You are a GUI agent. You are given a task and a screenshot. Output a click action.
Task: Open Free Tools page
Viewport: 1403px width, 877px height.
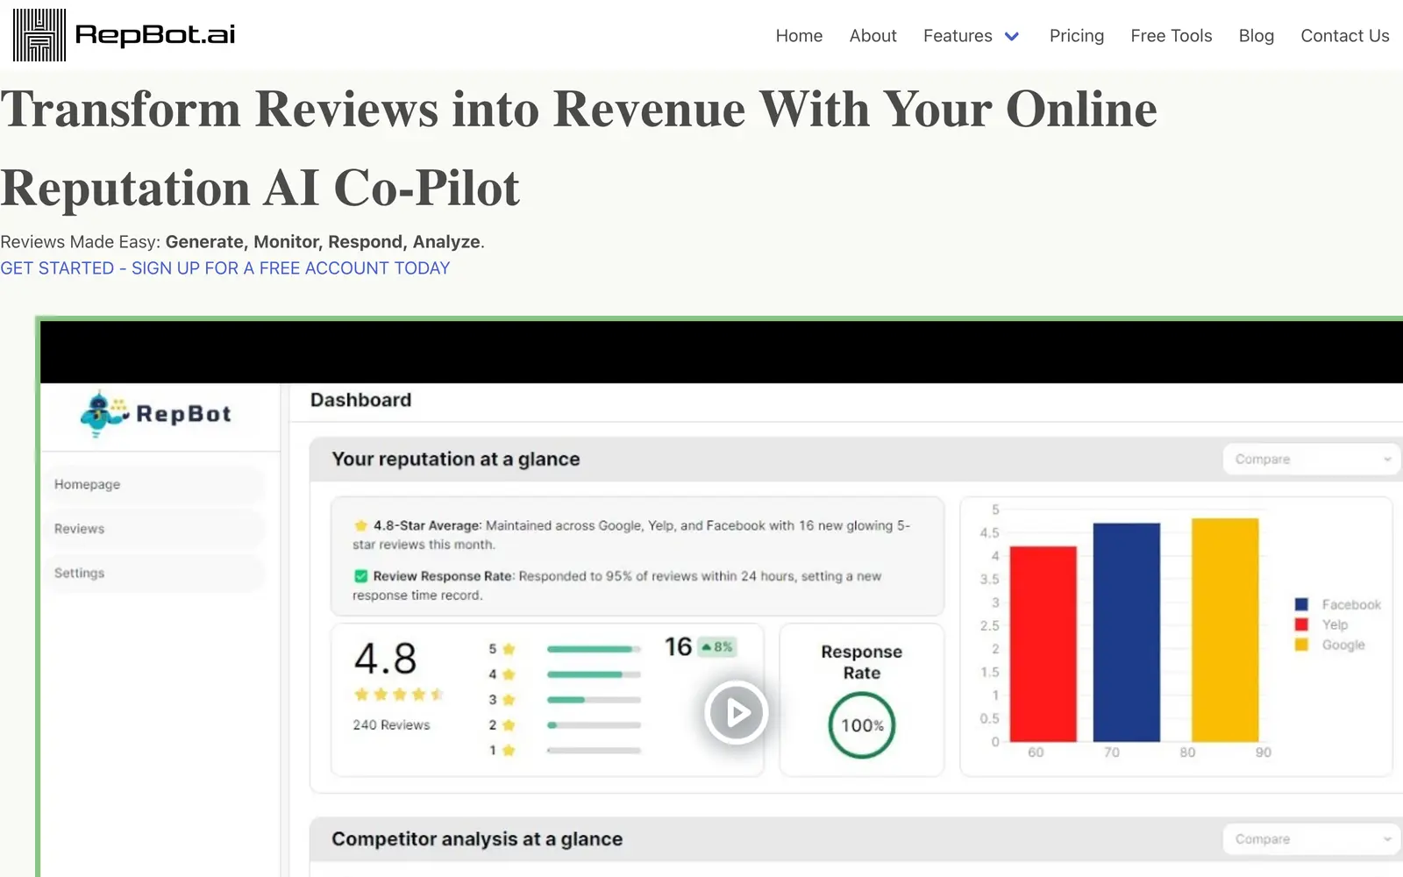point(1172,36)
